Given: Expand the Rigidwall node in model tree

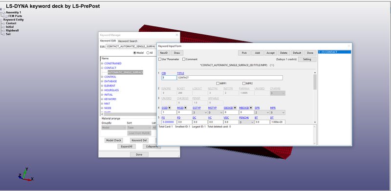Looking at the screenshot, I should click(4, 31).
